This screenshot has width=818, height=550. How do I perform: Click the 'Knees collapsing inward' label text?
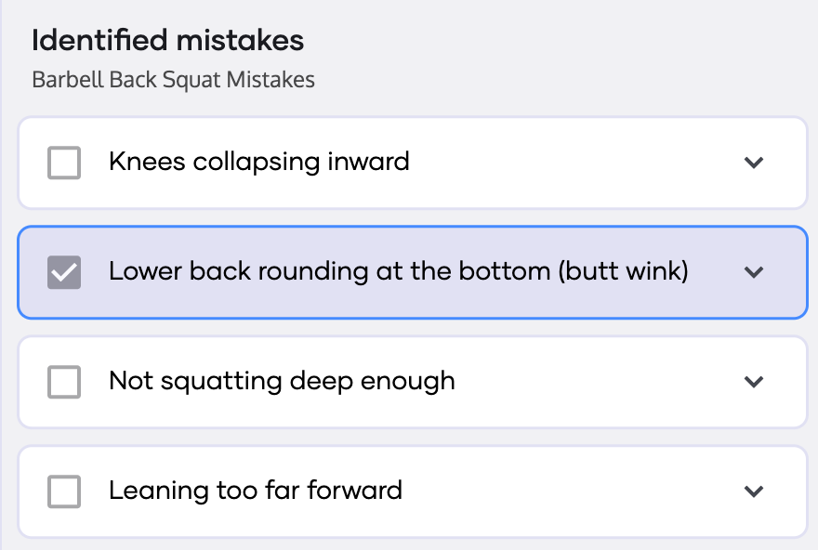[x=258, y=162]
